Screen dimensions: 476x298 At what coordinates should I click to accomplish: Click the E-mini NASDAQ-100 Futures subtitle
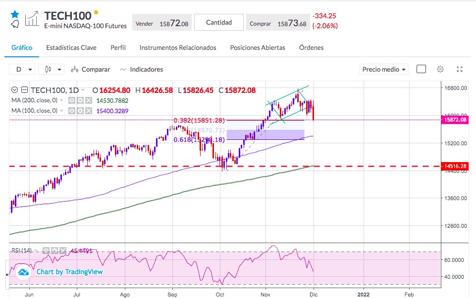click(x=85, y=26)
